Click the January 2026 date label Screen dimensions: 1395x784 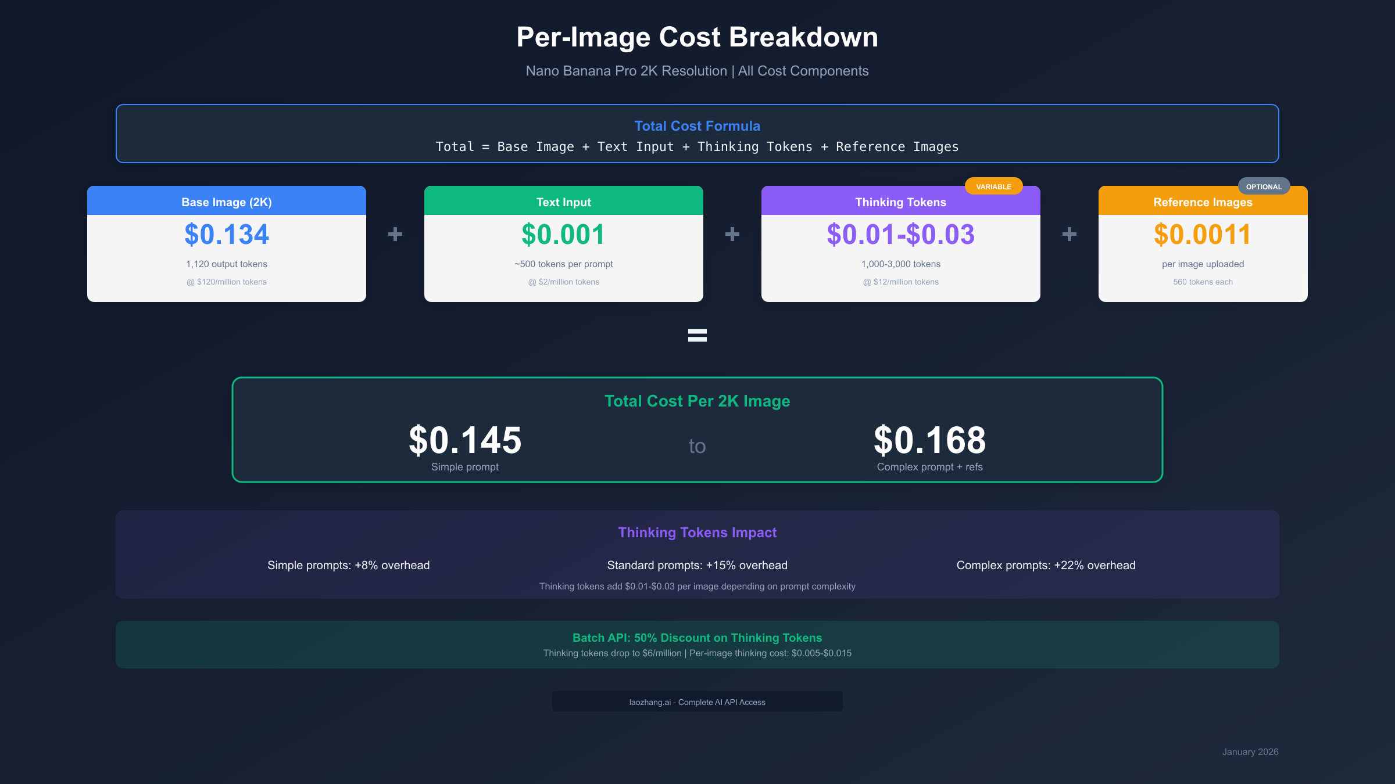point(1249,751)
